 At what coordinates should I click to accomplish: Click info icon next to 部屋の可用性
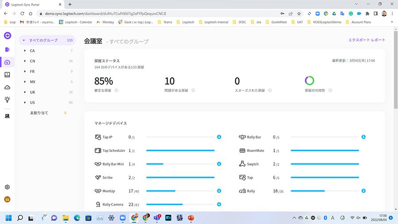tap(330, 90)
